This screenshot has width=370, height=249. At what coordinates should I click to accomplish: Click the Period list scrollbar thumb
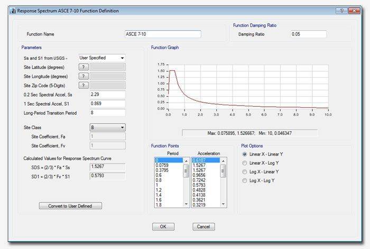tap(186, 171)
